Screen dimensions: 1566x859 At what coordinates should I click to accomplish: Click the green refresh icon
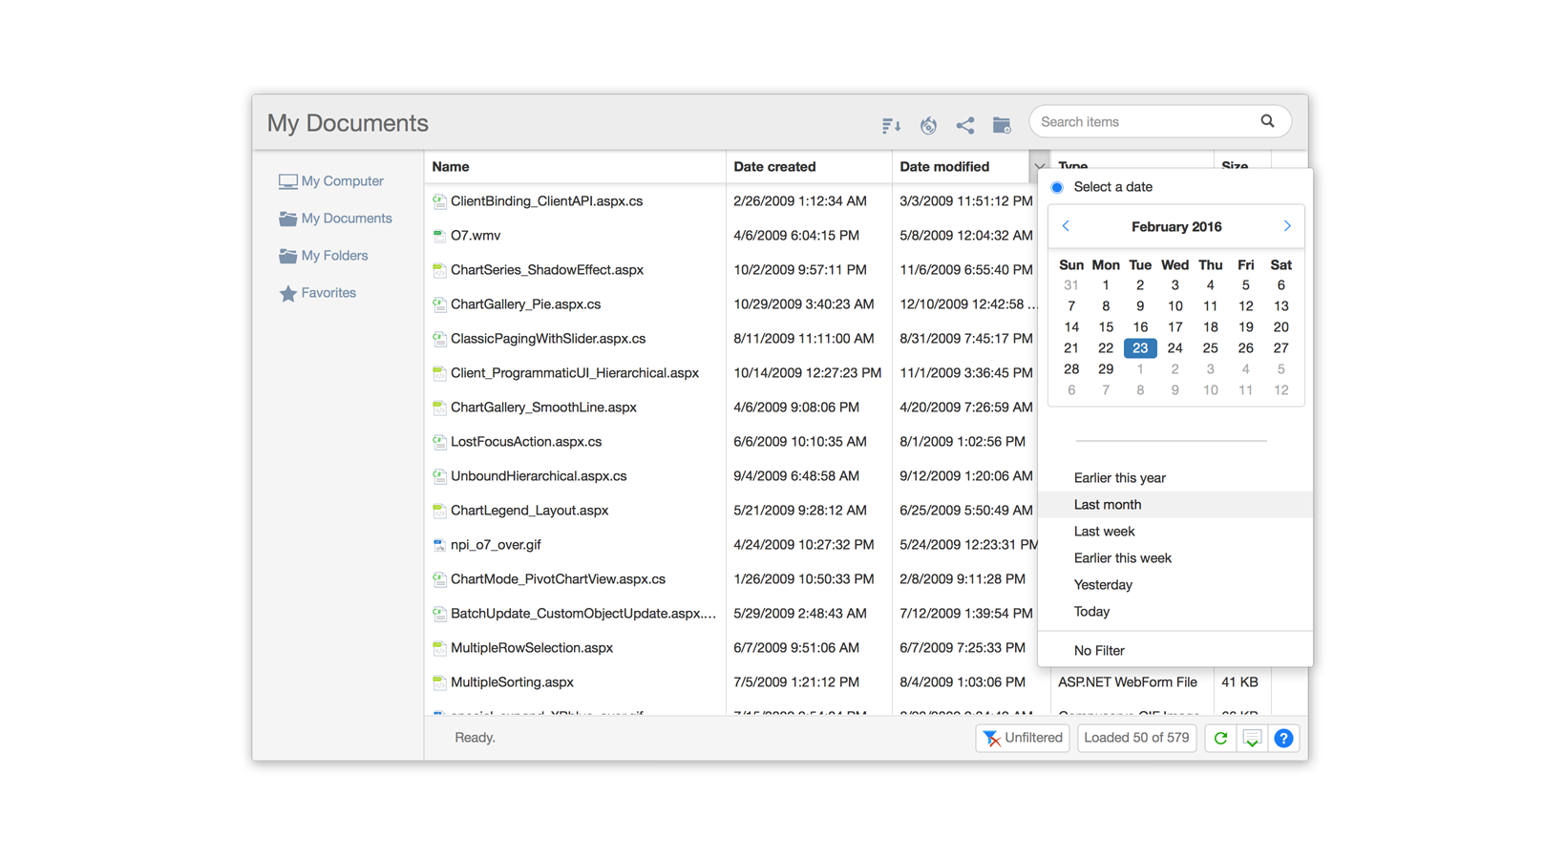click(x=1220, y=738)
